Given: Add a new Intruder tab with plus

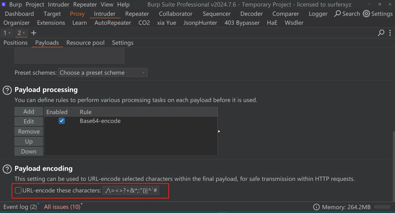Looking at the screenshot, I should coord(34,33).
